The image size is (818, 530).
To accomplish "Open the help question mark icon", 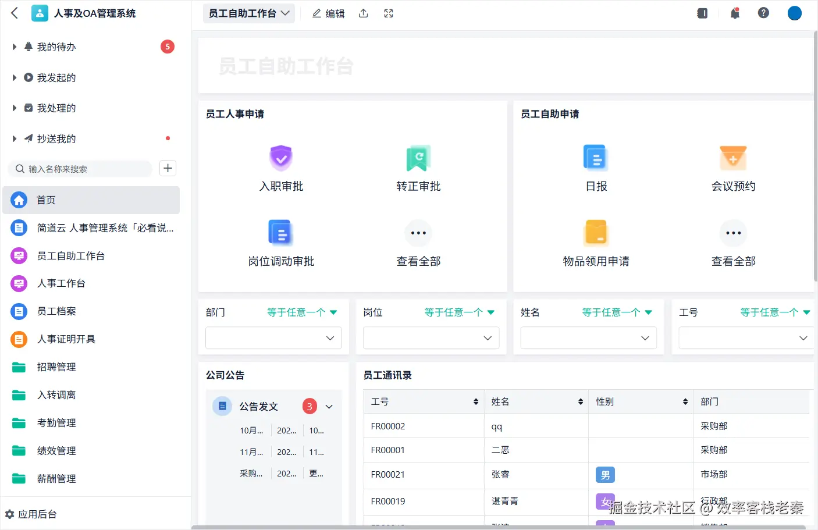I will (763, 13).
